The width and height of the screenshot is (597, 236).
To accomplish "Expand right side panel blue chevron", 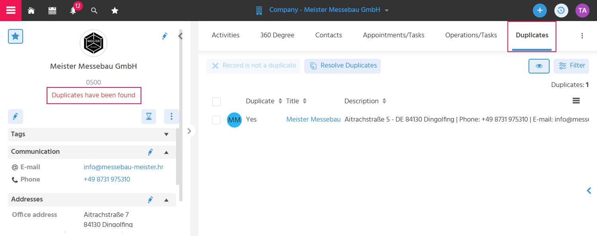I will (589, 191).
